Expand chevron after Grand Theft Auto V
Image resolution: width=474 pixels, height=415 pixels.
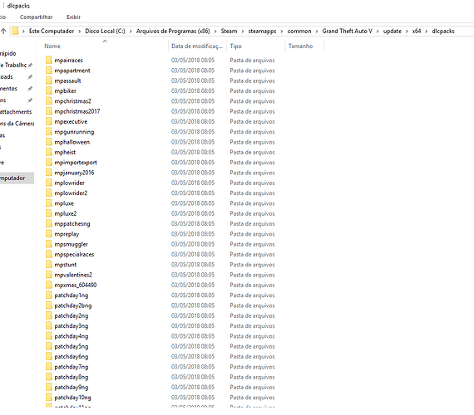point(378,31)
